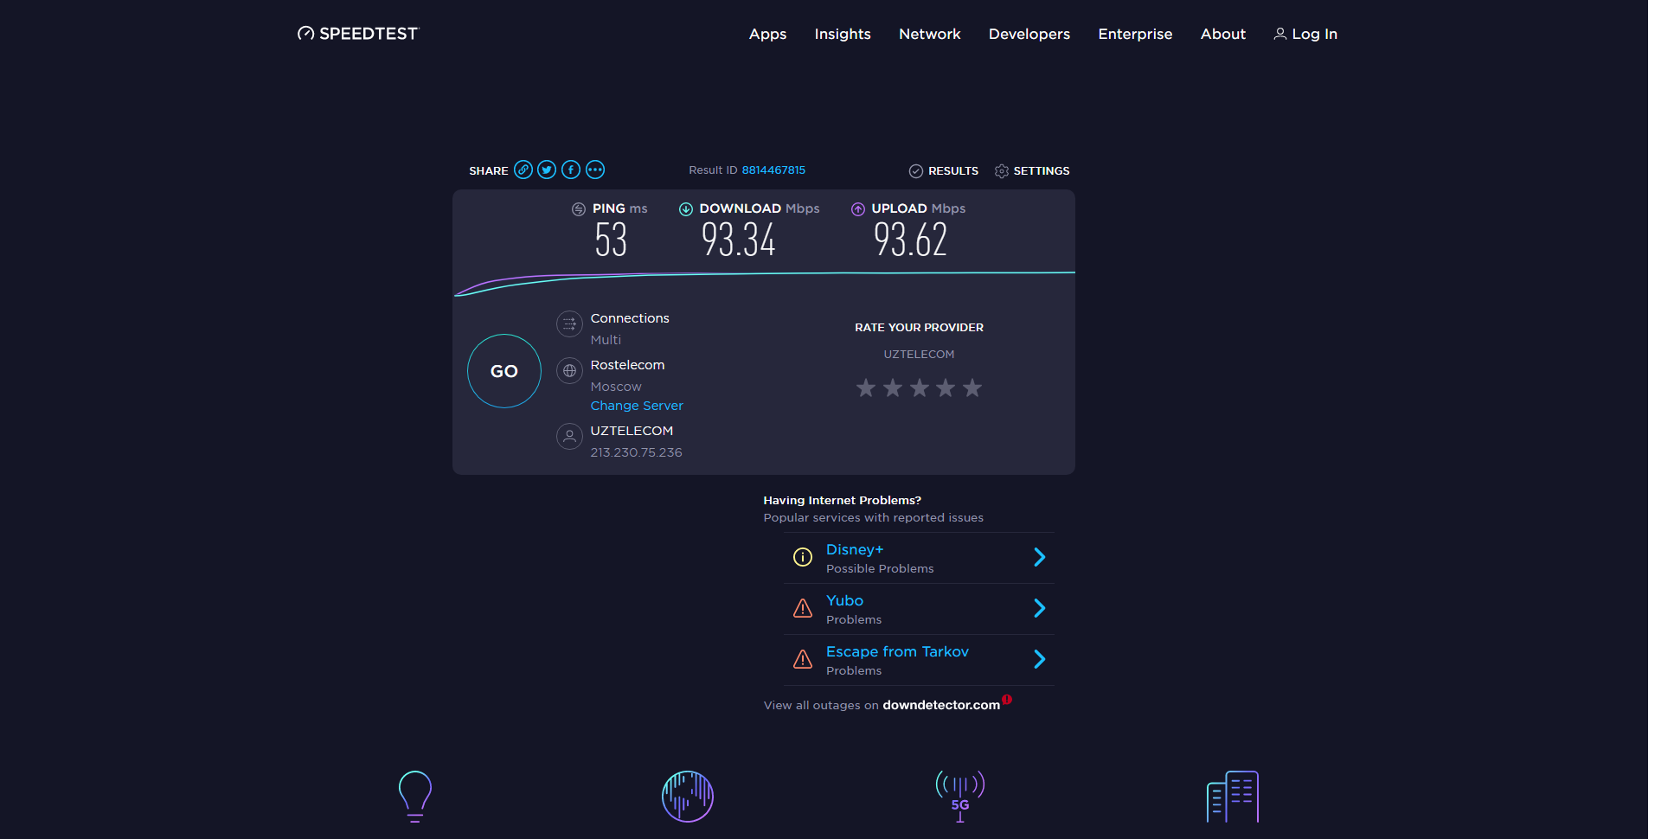Open the Settings page

(x=1032, y=171)
